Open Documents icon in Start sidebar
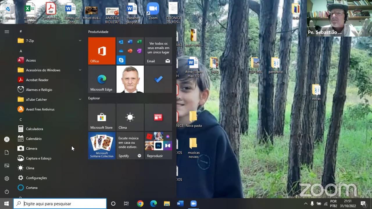 7,152
